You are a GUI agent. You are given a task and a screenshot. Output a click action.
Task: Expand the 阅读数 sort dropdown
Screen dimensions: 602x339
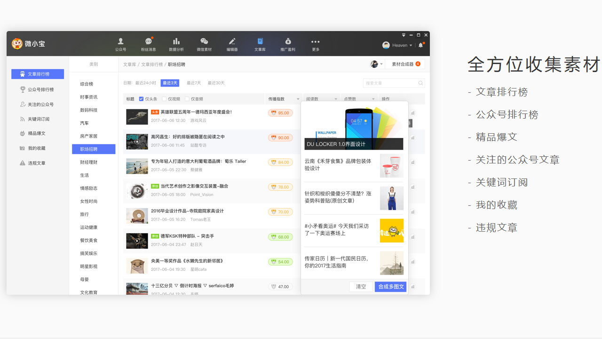pyautogui.click(x=335, y=98)
